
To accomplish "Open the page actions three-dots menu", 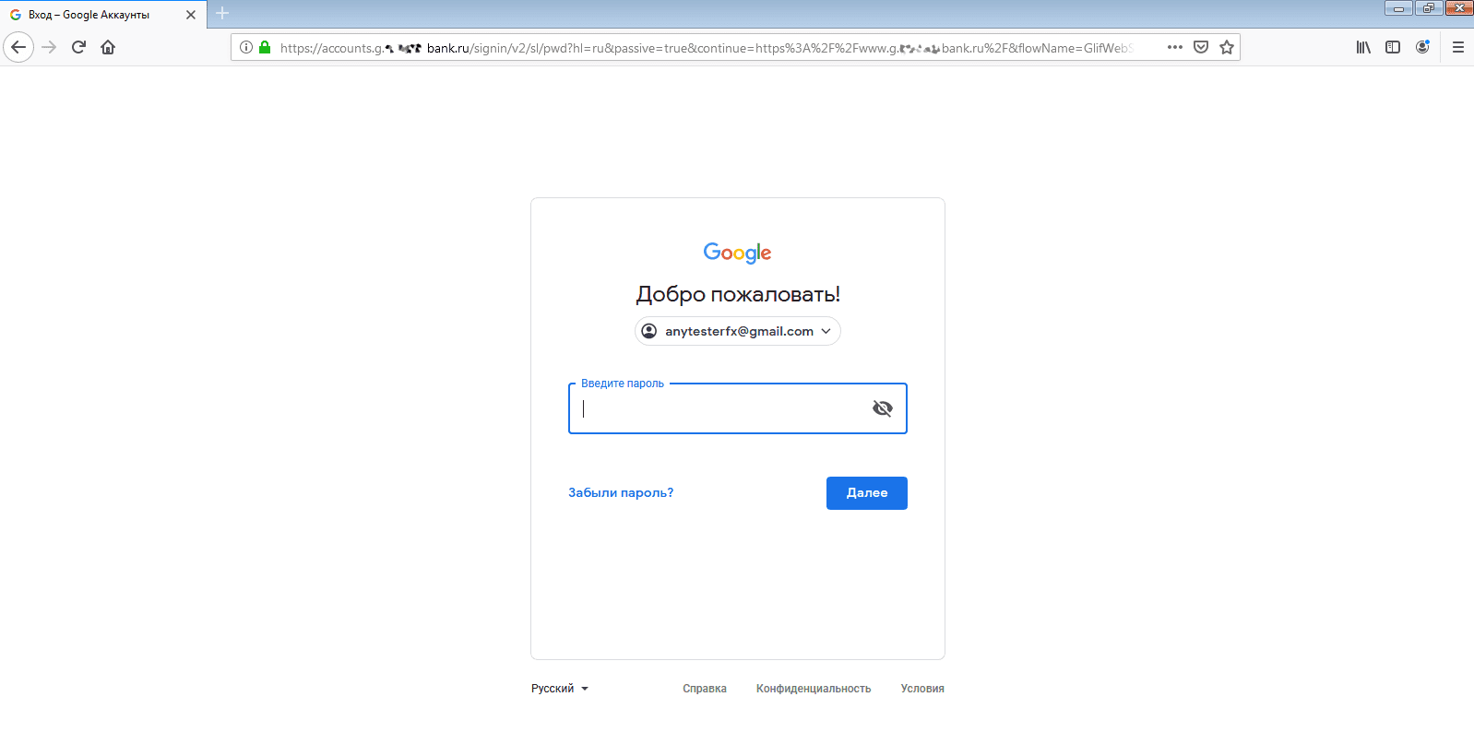I will [x=1174, y=47].
